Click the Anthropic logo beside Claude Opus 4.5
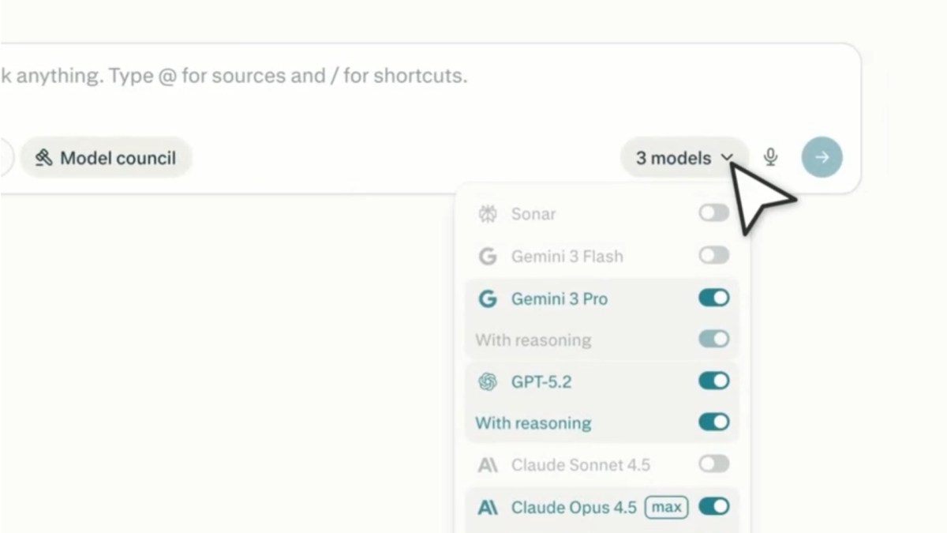 tap(488, 507)
